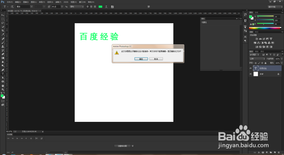Open the 滤镜(T) menu

pyautogui.click(x=58, y=2)
